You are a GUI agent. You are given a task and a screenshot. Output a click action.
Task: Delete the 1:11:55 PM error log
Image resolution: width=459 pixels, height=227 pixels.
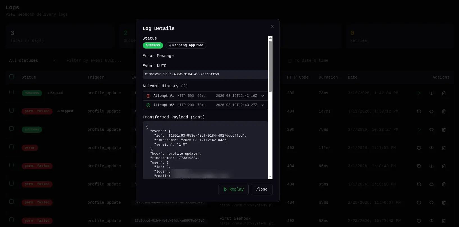click(x=444, y=148)
